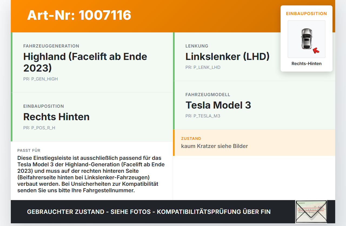
Task: Click 'Rechts Hinten' Einbauposition value
Action: pos(56,117)
